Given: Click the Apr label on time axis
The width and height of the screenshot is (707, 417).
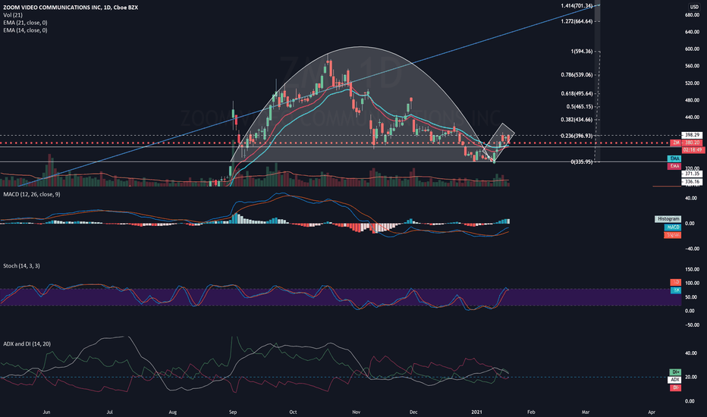Looking at the screenshot, I should point(652,412).
